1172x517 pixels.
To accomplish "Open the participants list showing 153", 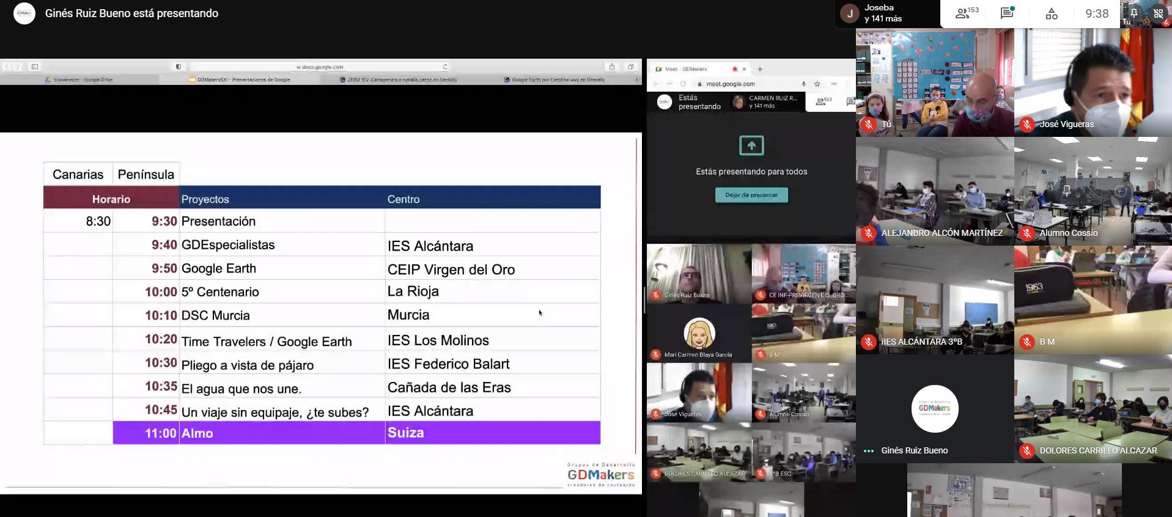I will 967,13.
